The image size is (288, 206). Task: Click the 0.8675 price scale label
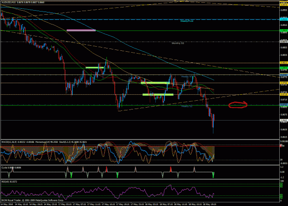(284, 115)
